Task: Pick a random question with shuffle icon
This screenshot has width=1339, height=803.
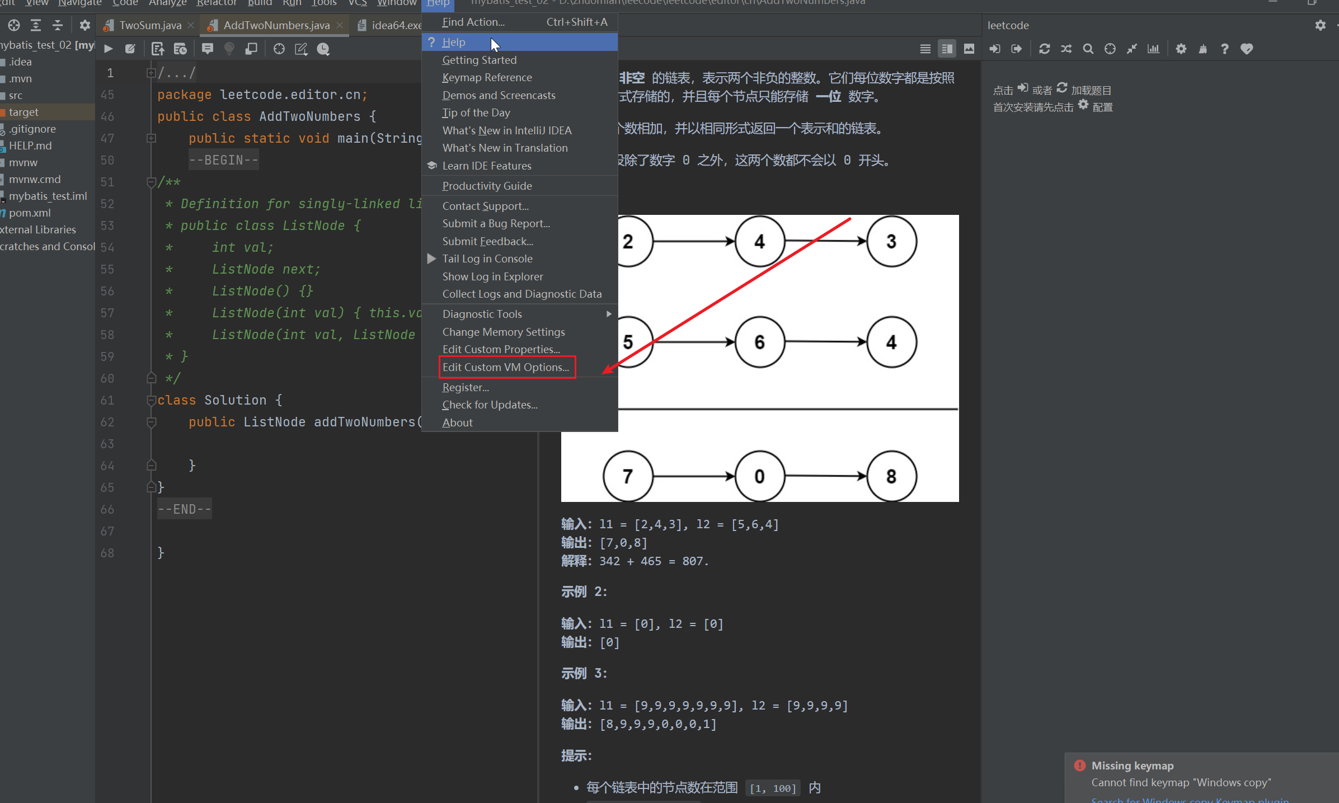Action: (x=1066, y=49)
